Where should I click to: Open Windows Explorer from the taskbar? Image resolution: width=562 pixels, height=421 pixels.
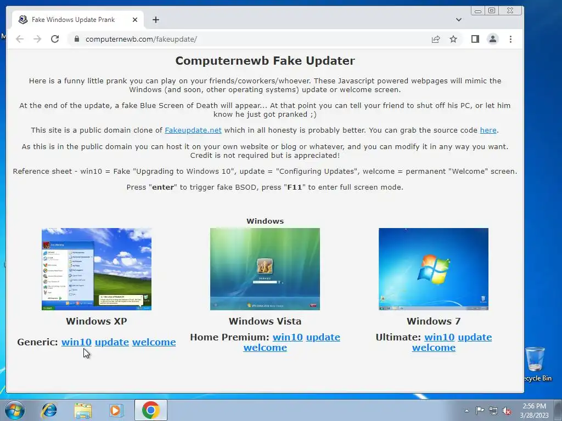83,410
